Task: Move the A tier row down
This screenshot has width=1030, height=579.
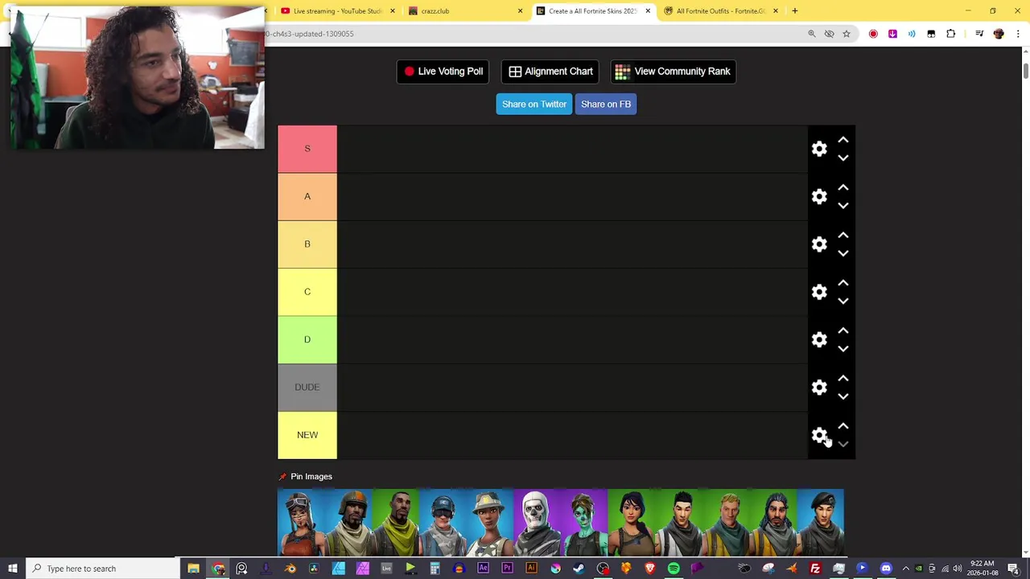Action: tap(843, 206)
